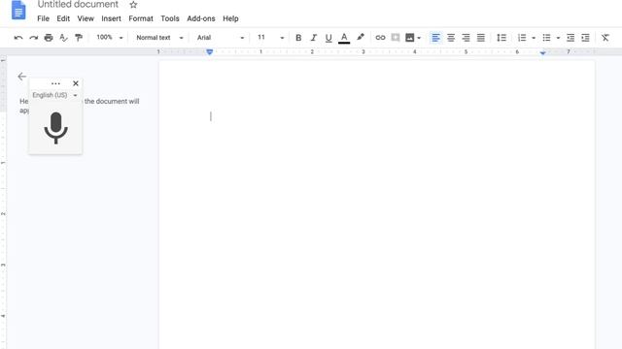Viewport: 622px width, 349px height.
Task: Open the Add-ons menu
Action: pyautogui.click(x=201, y=18)
